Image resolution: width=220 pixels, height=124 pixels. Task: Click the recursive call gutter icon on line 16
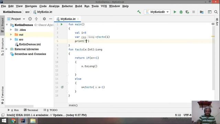click(62, 87)
